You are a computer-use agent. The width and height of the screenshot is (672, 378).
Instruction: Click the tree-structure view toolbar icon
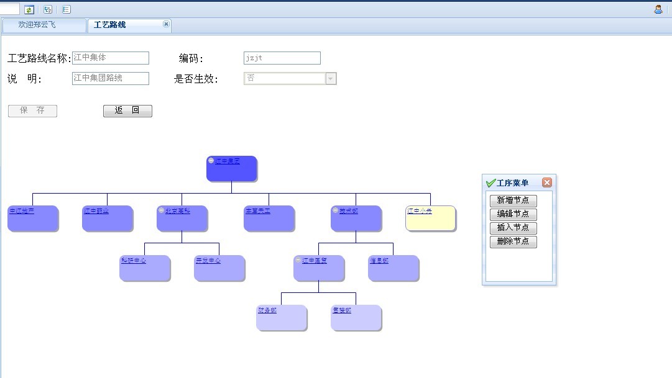coord(48,9)
